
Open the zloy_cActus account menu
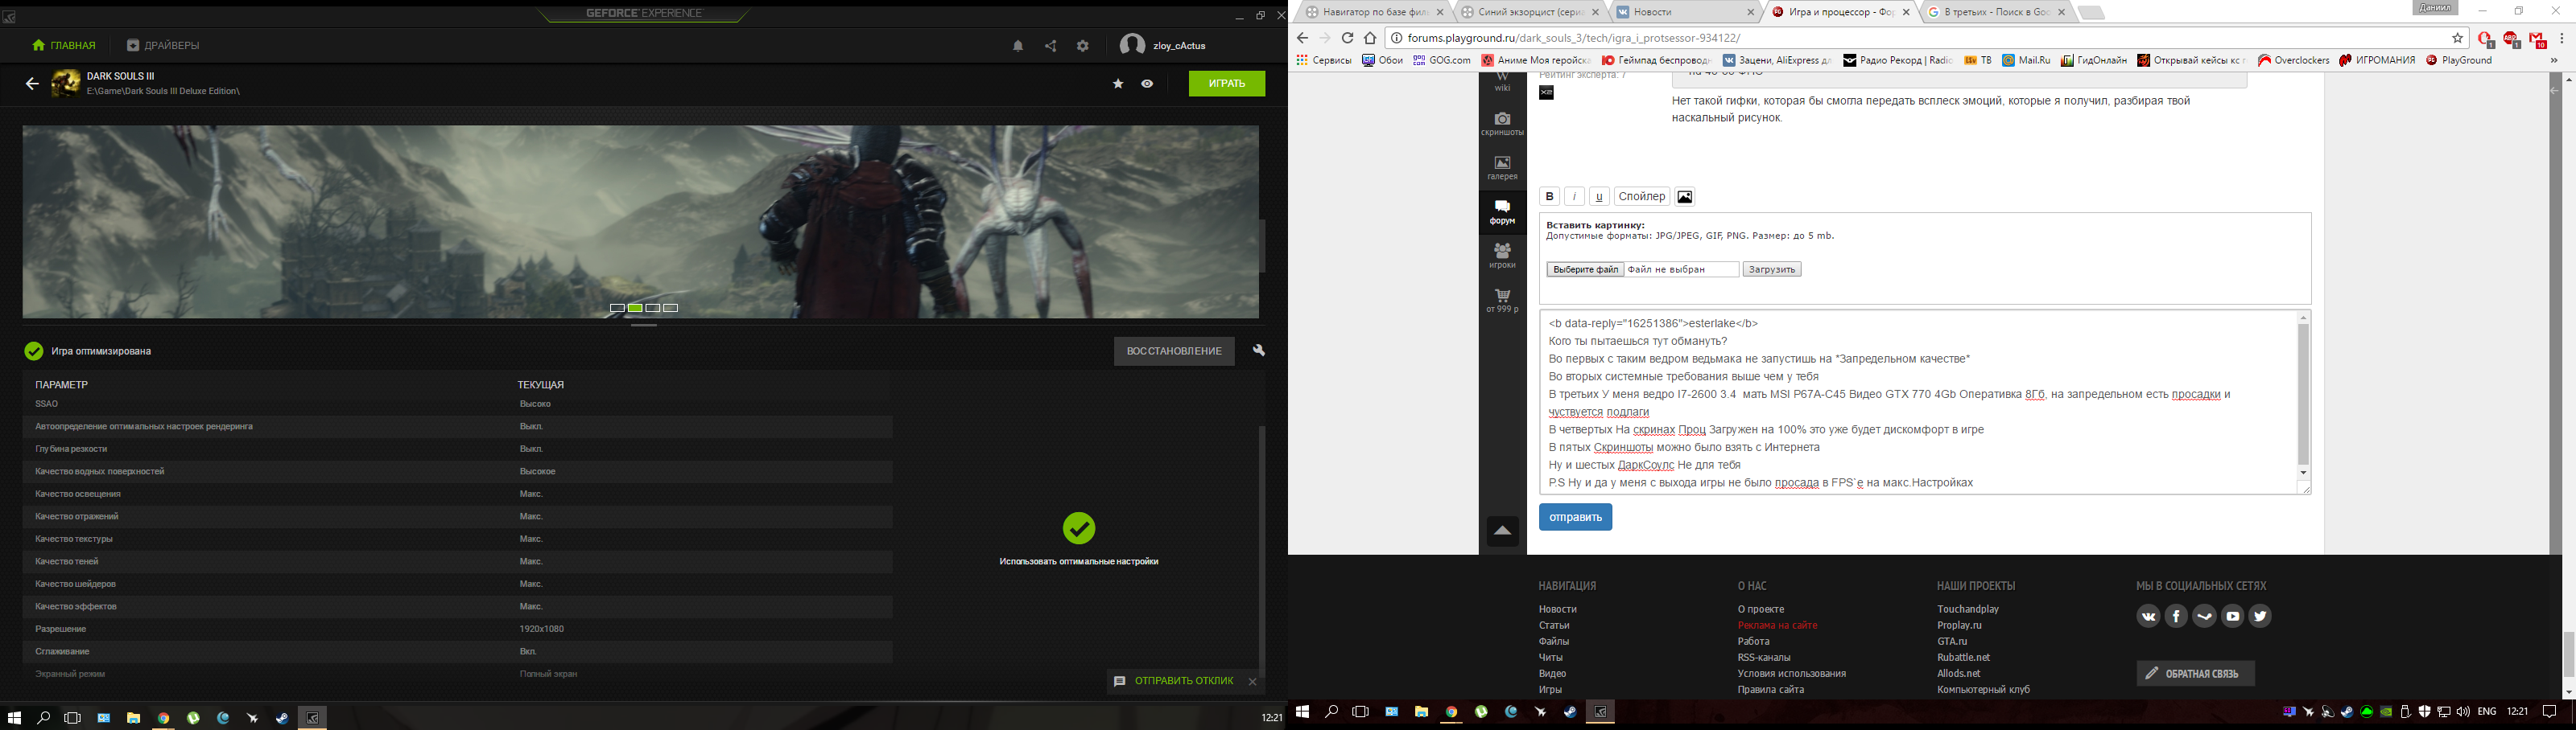[x=1163, y=46]
